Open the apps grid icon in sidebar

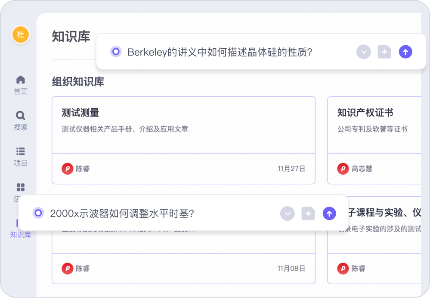(x=21, y=187)
